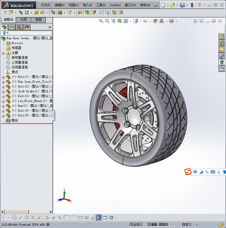Open the 文件(F) menu
This screenshot has height=228, width=226.
pos(46,5)
